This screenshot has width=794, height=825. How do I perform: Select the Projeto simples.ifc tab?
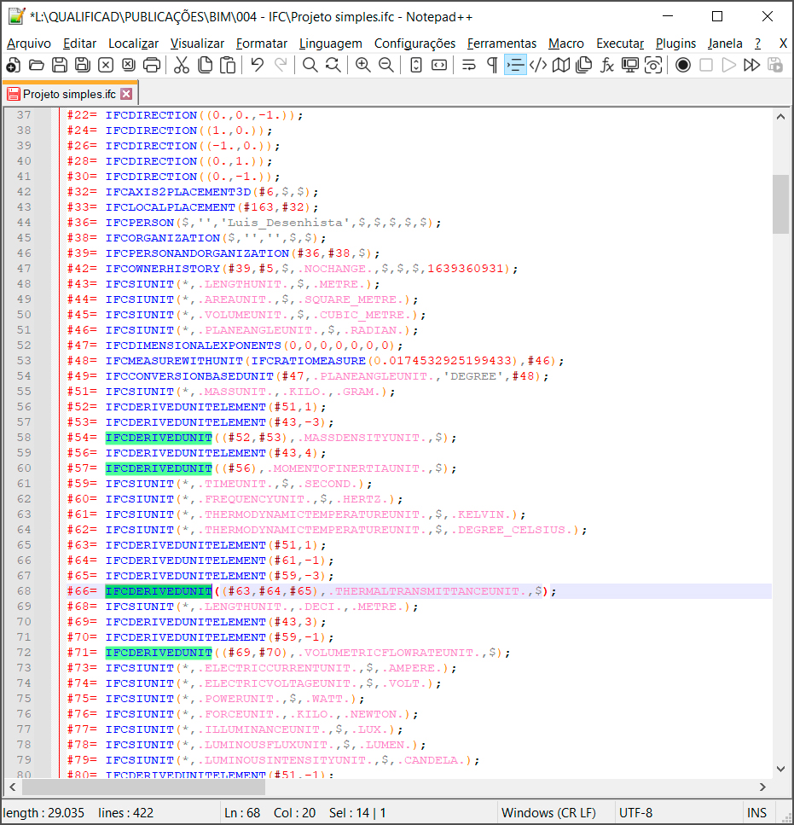(69, 94)
